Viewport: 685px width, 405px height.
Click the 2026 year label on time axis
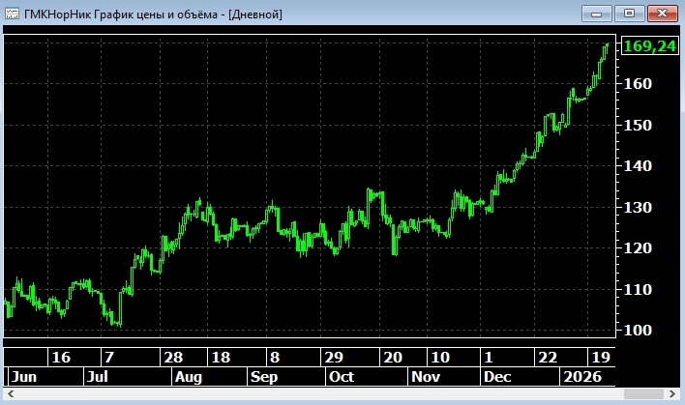coord(582,377)
